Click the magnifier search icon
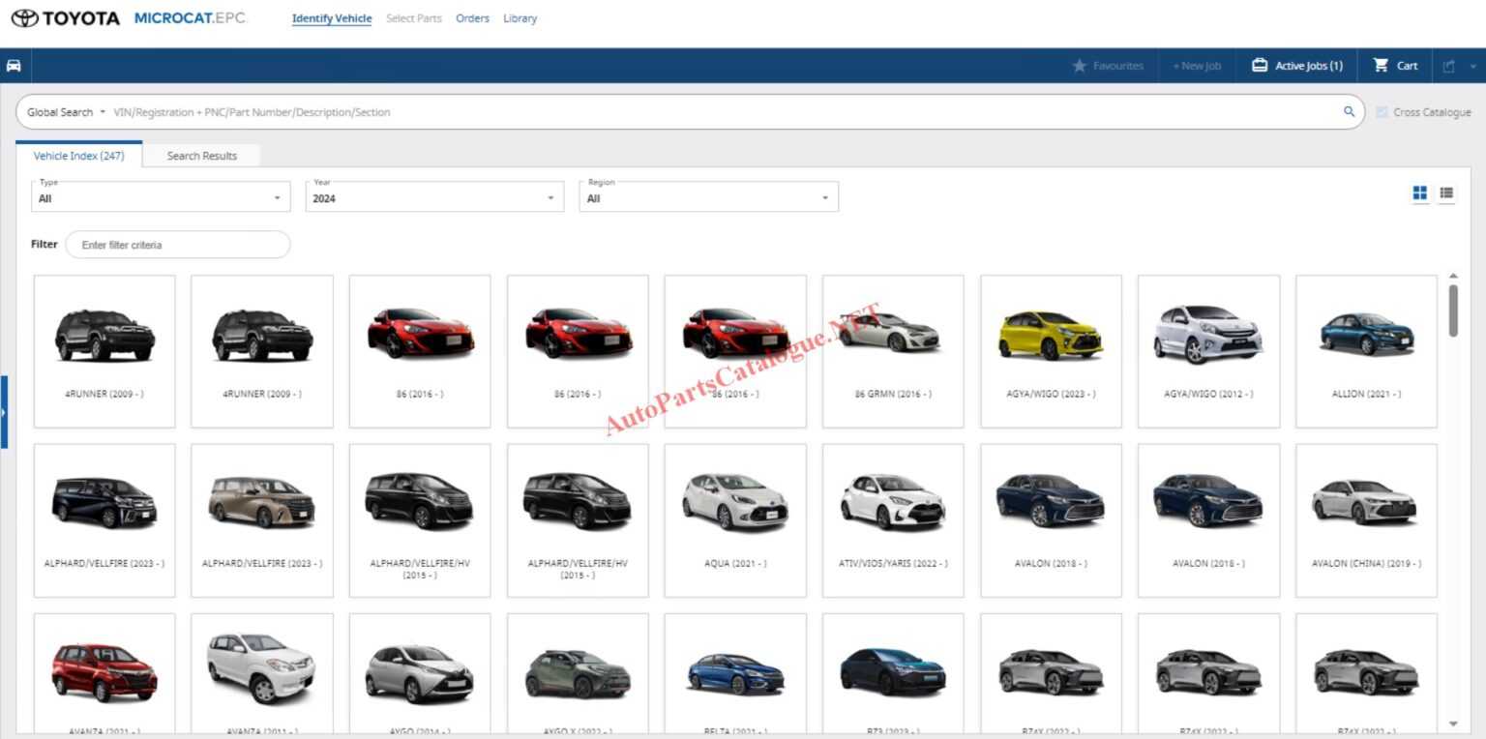The height and width of the screenshot is (739, 1486). (1350, 111)
